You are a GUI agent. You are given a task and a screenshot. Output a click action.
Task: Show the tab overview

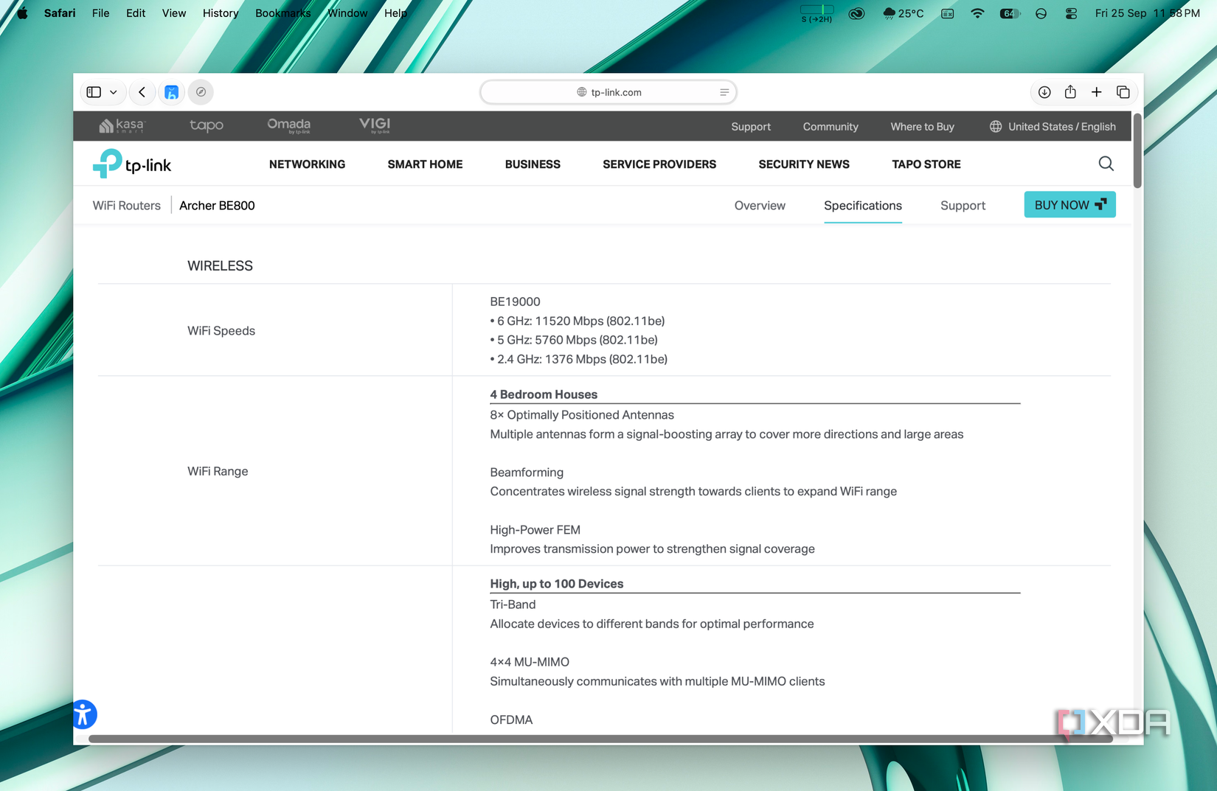pyautogui.click(x=1123, y=92)
